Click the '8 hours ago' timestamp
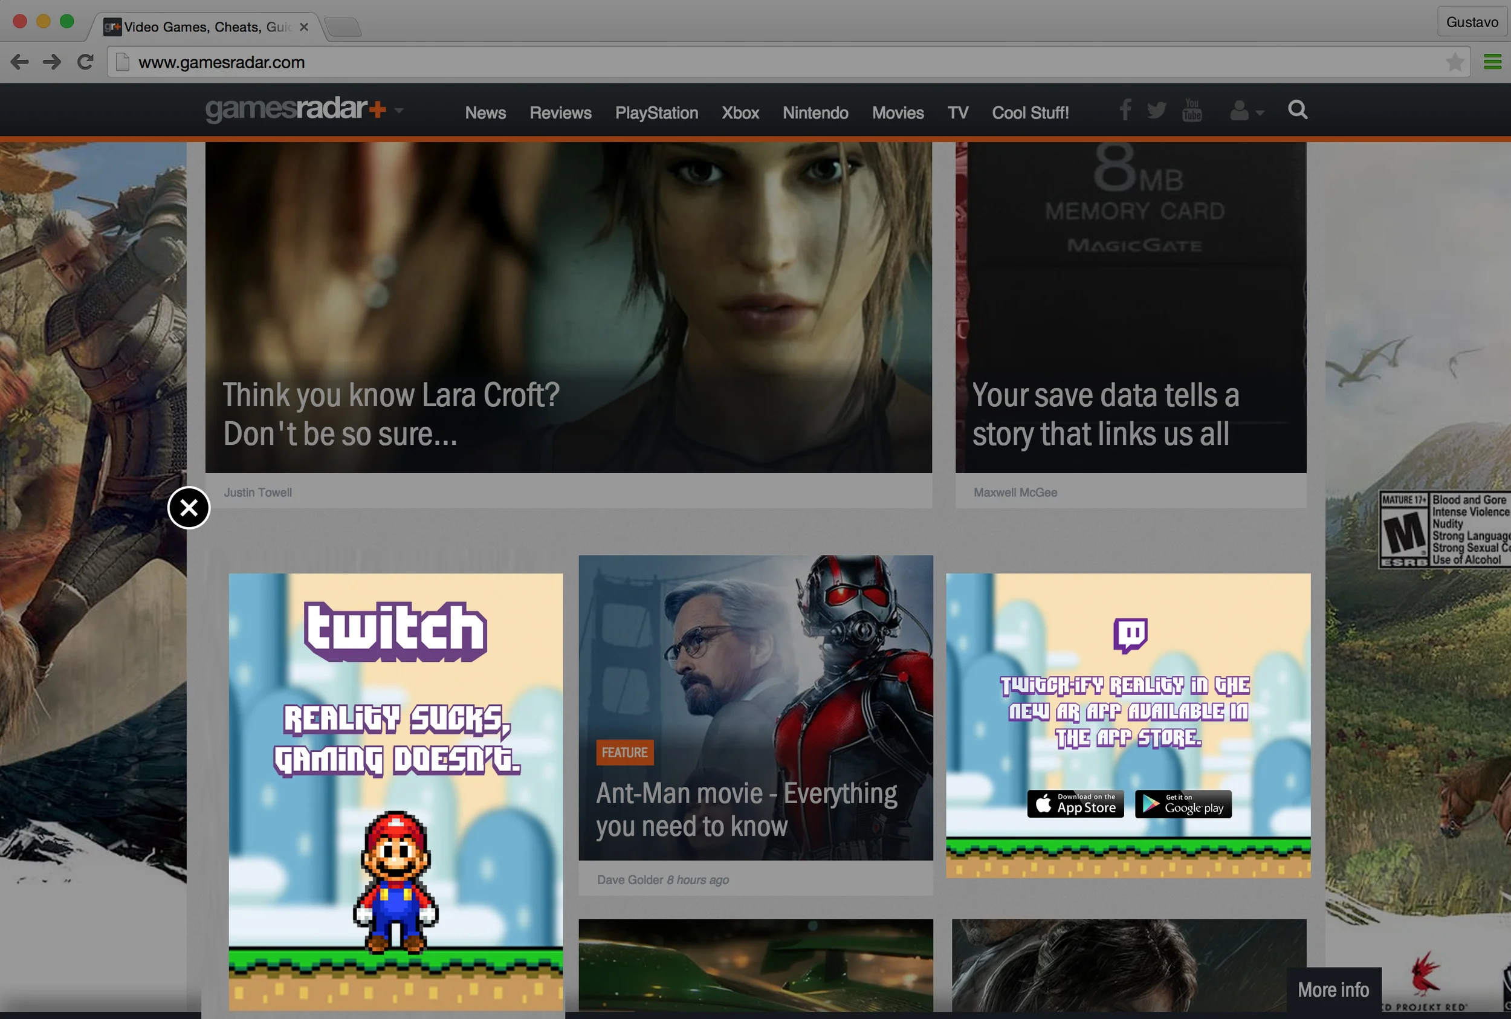 (x=698, y=880)
